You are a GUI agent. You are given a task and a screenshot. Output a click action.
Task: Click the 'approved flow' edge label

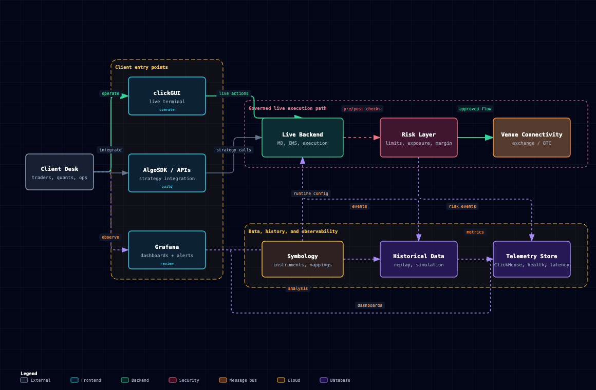[x=475, y=109]
